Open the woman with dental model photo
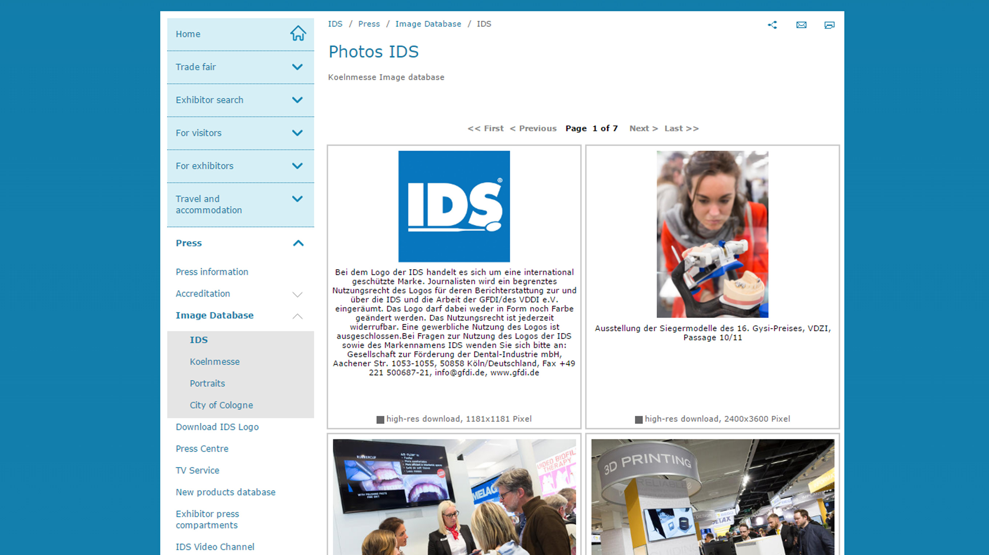Screen dimensions: 989x555 (713, 234)
